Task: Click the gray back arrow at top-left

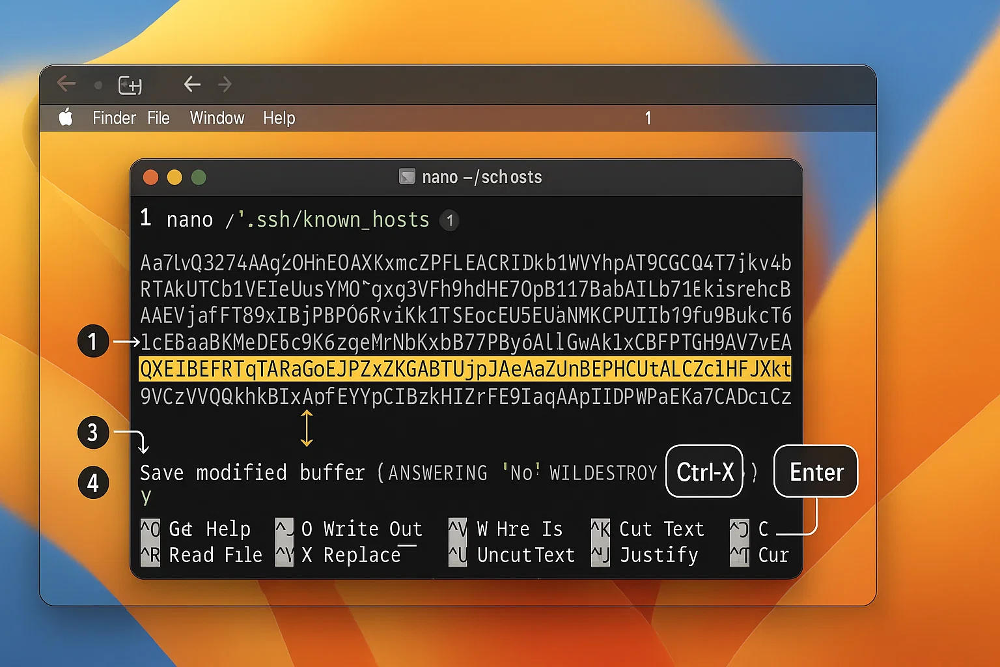Action: (x=66, y=84)
